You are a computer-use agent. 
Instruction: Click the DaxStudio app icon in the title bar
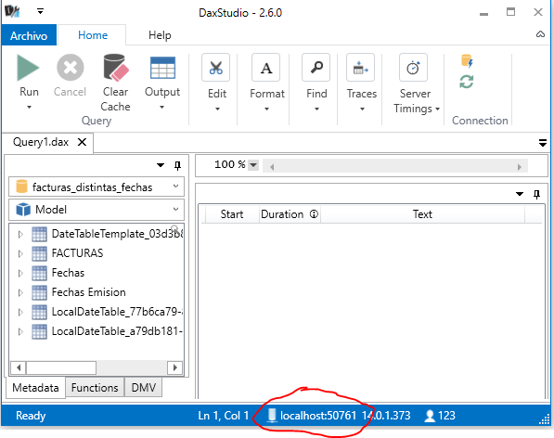pos(12,12)
